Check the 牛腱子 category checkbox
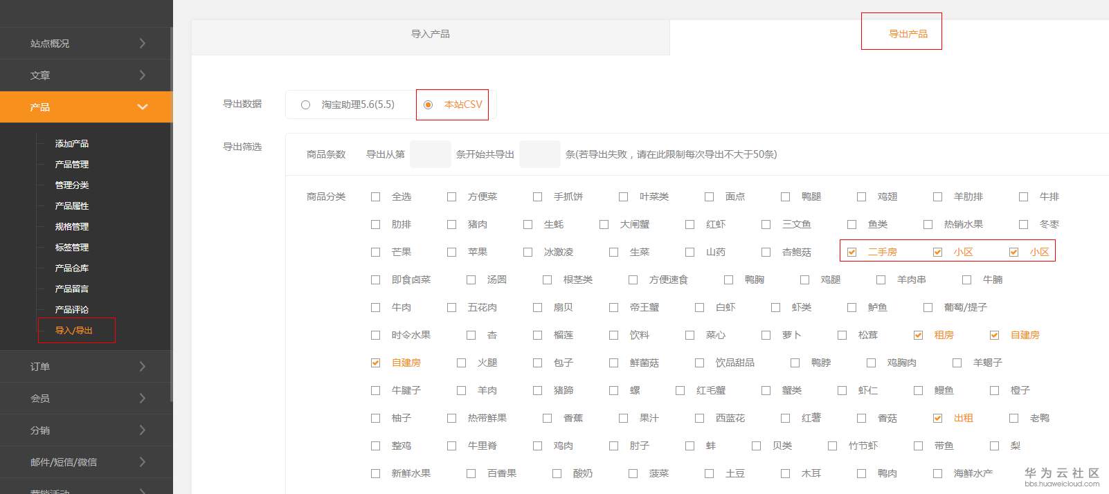 [375, 390]
